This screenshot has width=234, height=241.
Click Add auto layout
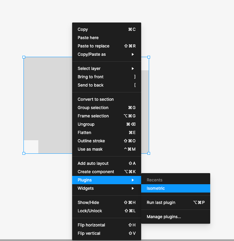(107, 163)
